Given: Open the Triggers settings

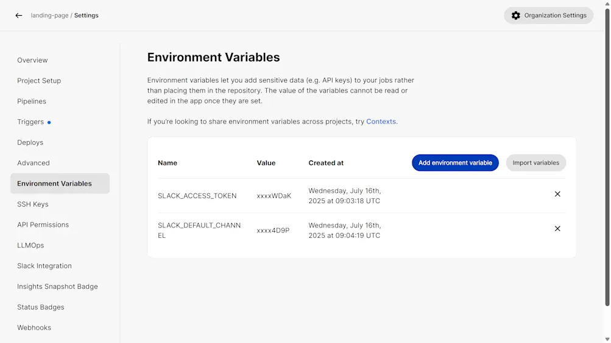Looking at the screenshot, I should (30, 122).
